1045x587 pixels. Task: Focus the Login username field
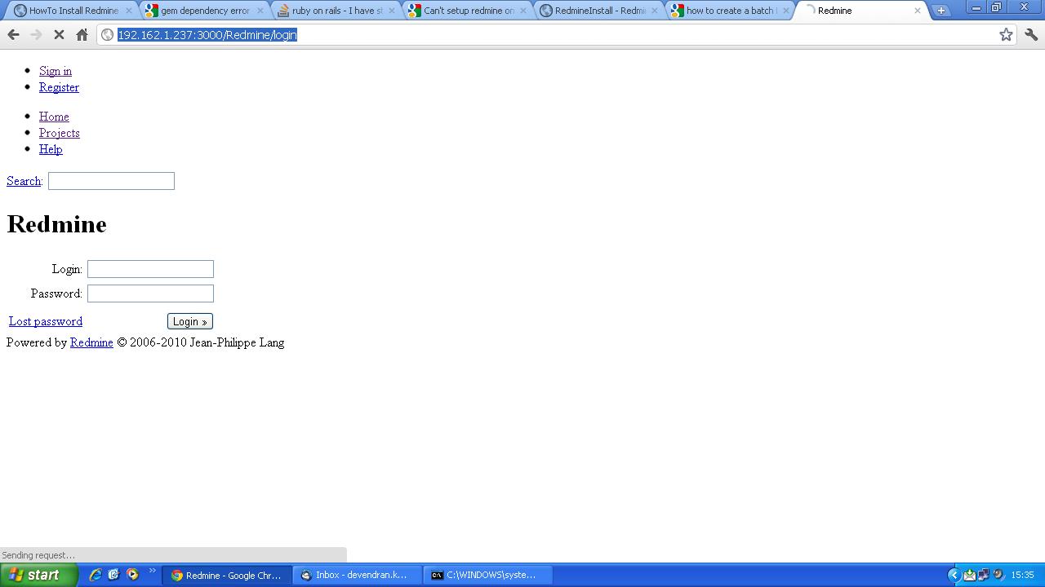(150, 269)
